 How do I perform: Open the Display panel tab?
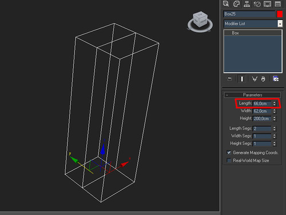pyautogui.click(x=267, y=3)
